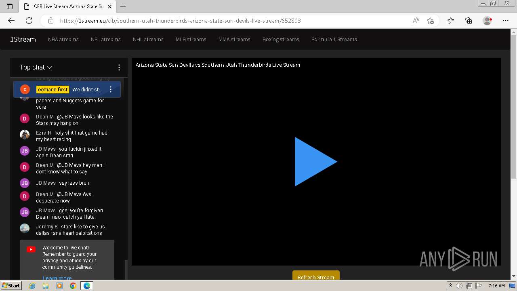Open Action Center flag icon
Screen dimensions: 517x291
click(x=478, y=286)
